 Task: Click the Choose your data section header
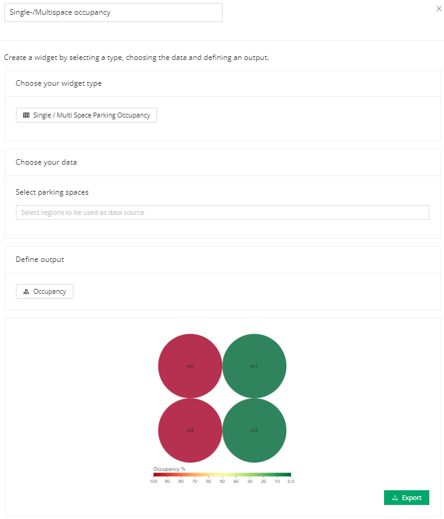(46, 162)
